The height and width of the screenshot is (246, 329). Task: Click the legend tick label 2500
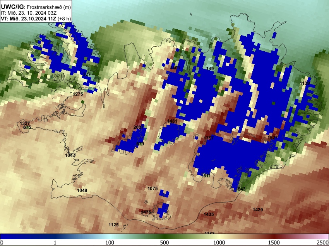click(x=323, y=243)
